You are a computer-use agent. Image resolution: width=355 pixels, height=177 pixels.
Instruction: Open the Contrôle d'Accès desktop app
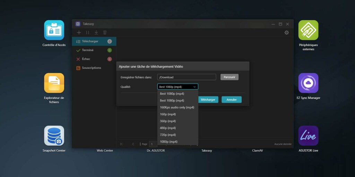[54, 30]
